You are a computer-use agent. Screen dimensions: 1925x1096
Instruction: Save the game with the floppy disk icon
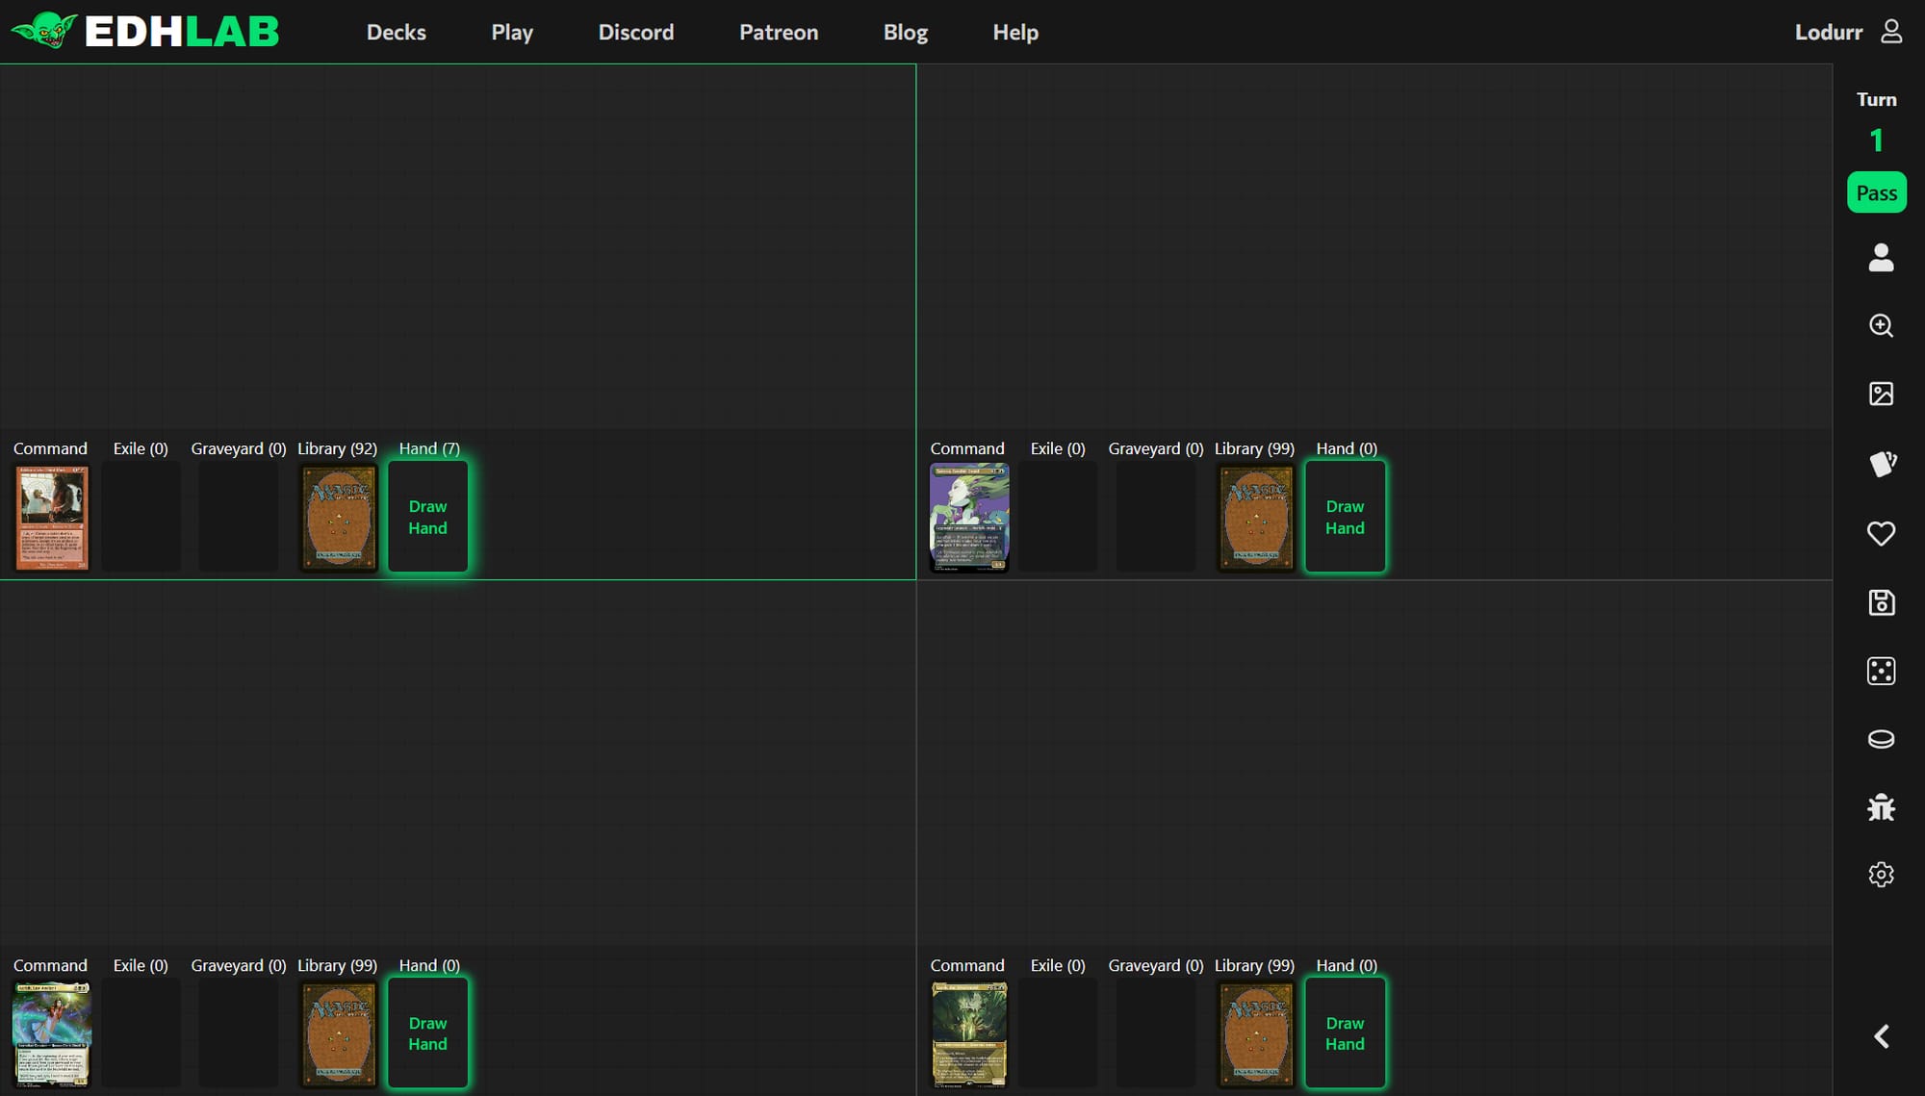pyautogui.click(x=1881, y=602)
